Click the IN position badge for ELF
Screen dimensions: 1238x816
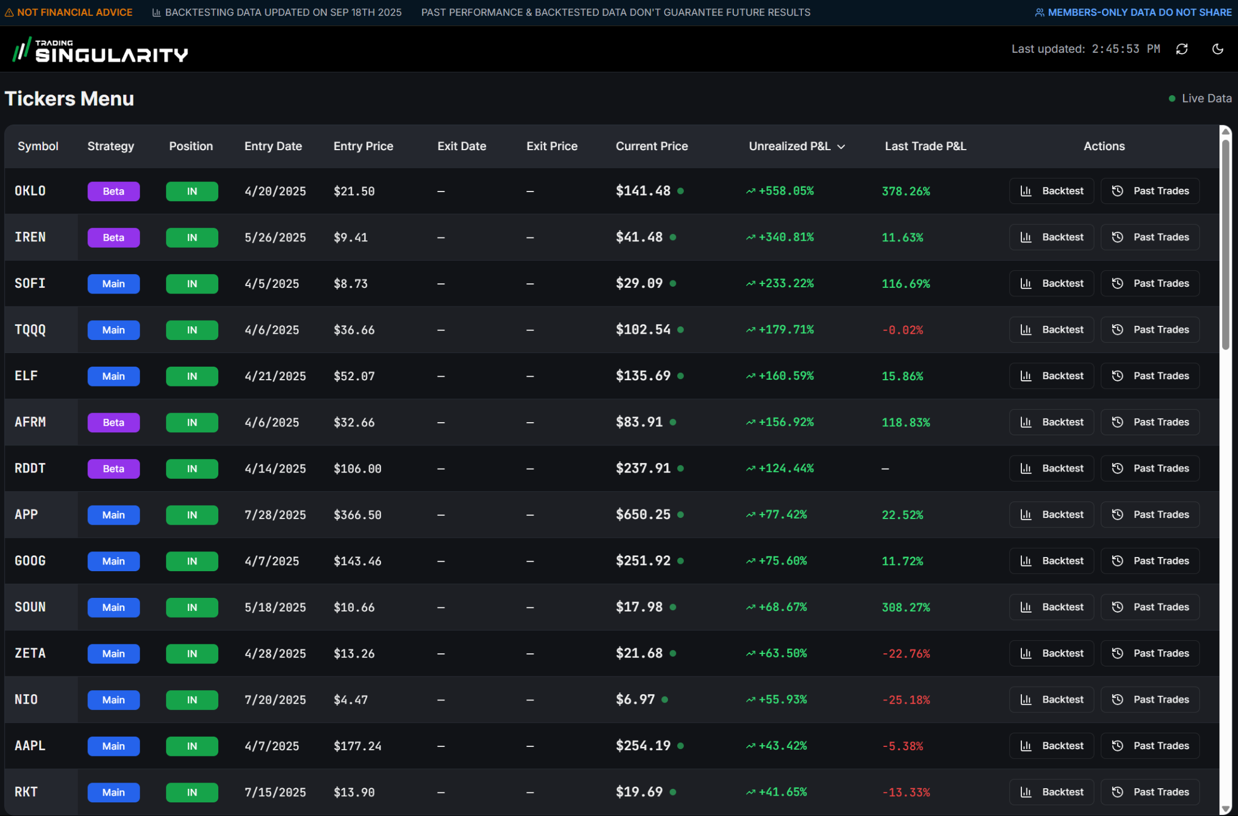click(x=192, y=376)
